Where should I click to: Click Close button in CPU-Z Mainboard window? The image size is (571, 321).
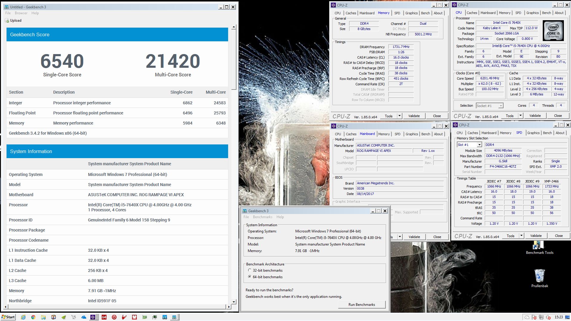pyautogui.click(x=437, y=237)
